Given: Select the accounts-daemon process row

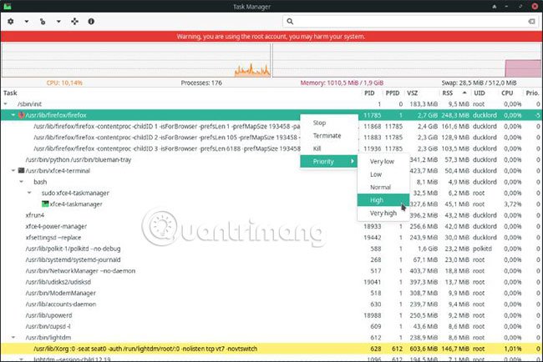Looking at the screenshot, I should (x=271, y=304).
